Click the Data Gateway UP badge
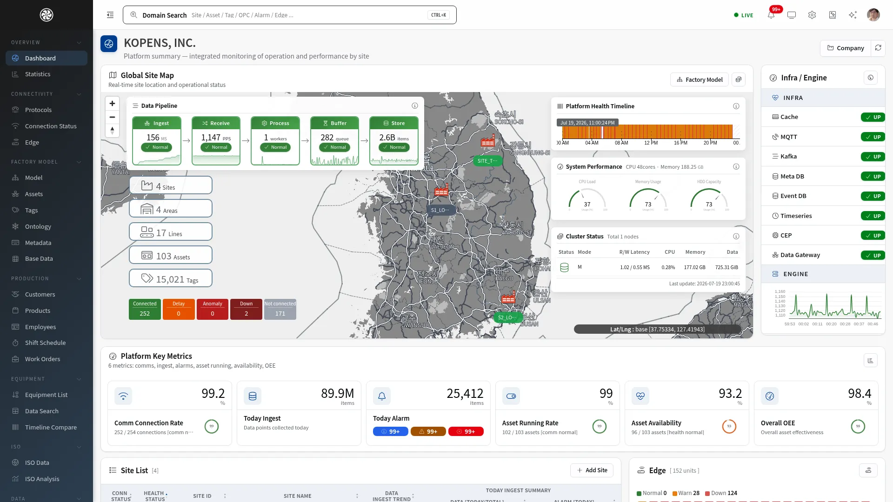This screenshot has height=502, width=893. 873,255
